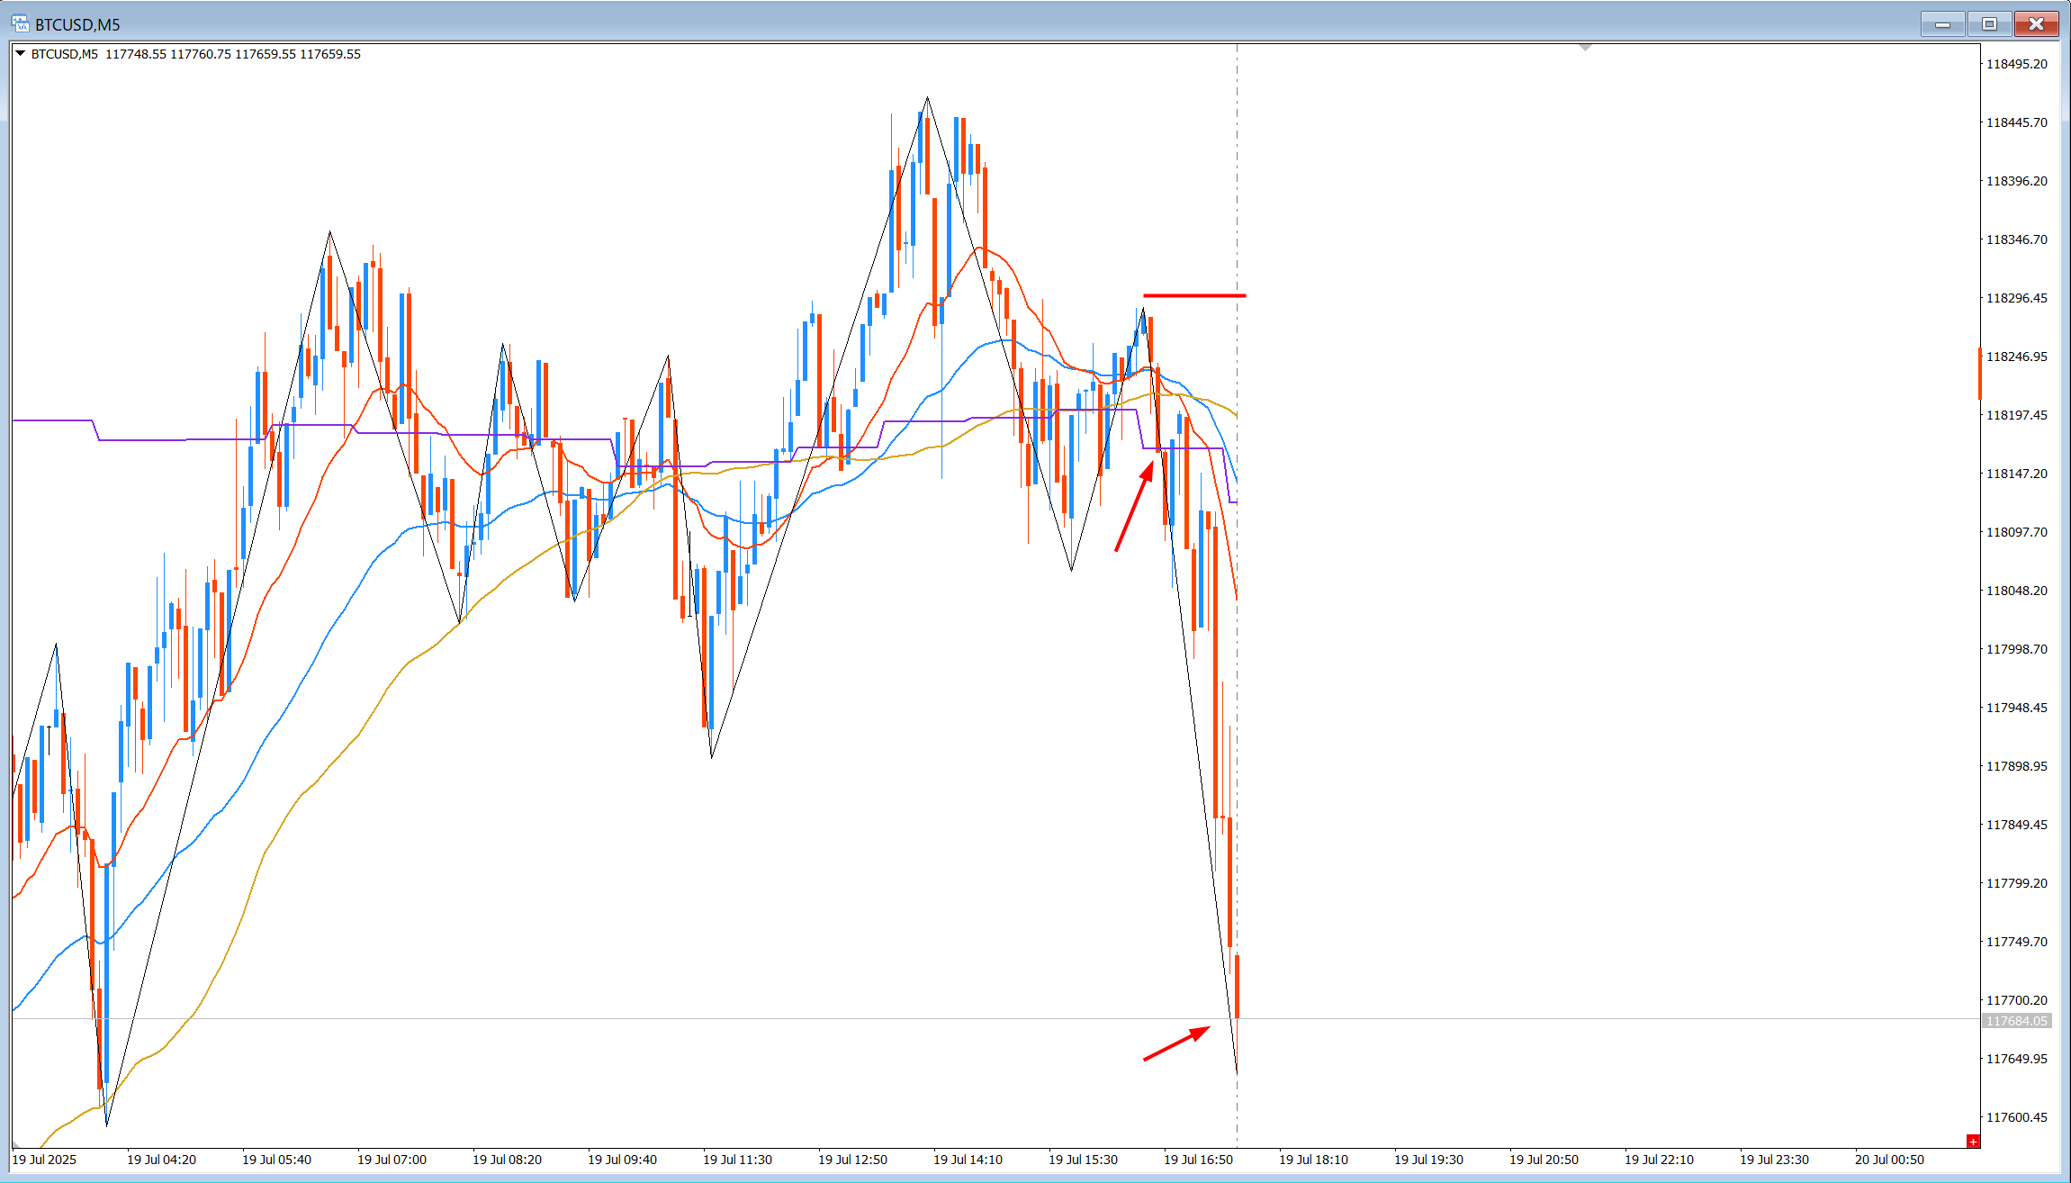This screenshot has height=1183, width=2071.
Task: Click the time axis label 19 Jul 11:30
Action: [x=737, y=1160]
